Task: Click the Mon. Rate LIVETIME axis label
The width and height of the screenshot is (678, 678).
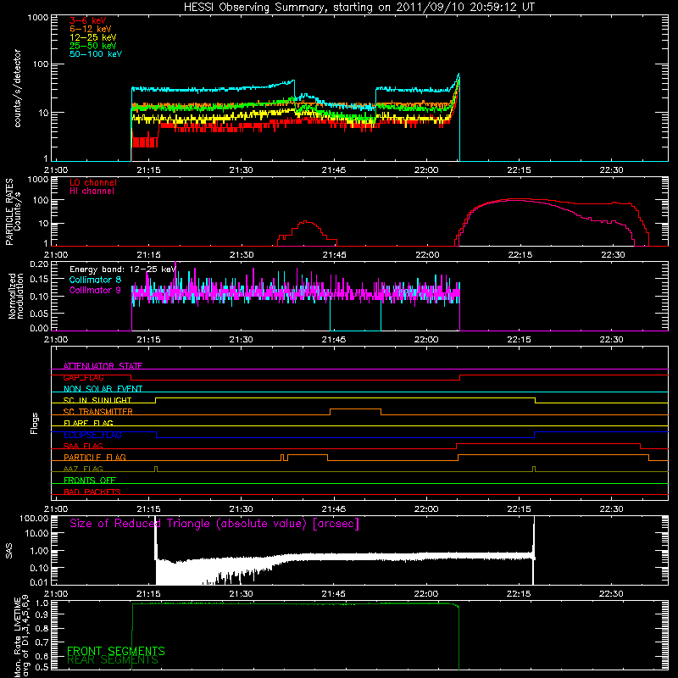Action: (x=20, y=636)
